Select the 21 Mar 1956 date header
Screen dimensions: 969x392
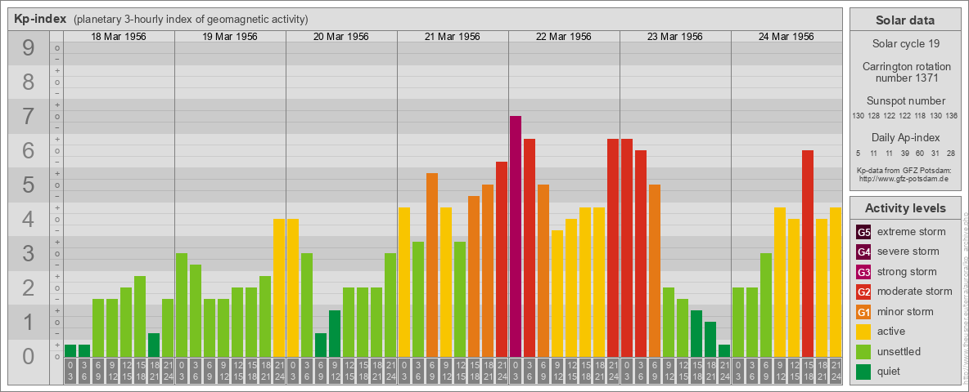(x=453, y=37)
